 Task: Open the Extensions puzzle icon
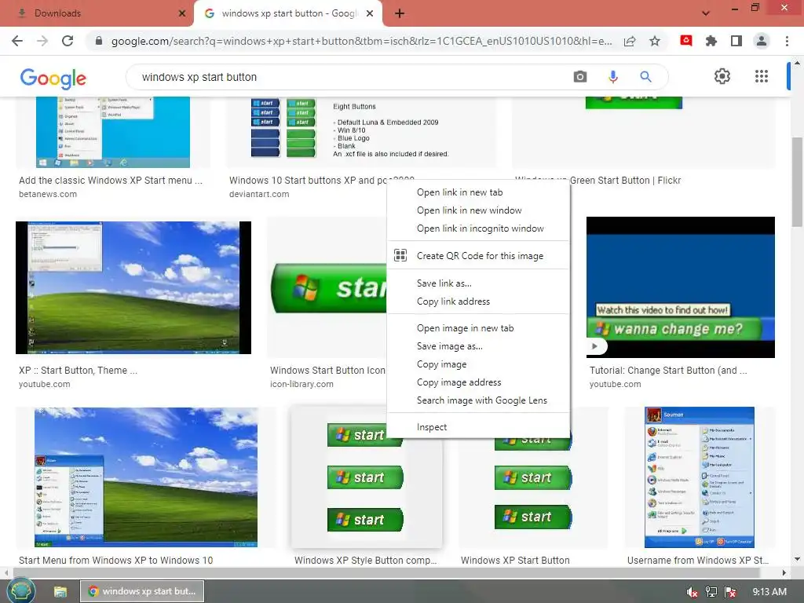[x=711, y=41]
